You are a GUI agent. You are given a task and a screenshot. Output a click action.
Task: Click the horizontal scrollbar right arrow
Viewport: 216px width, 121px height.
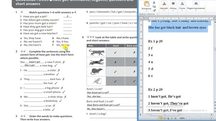coord(212,115)
